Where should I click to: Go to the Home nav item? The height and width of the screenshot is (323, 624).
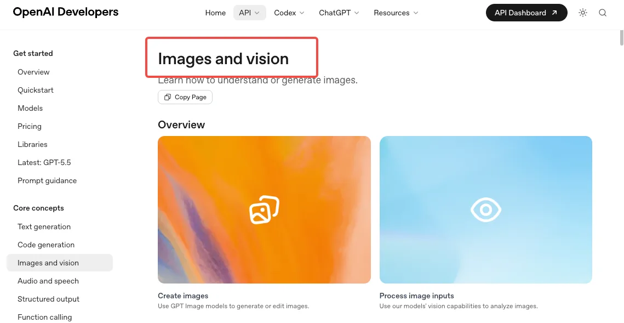(215, 13)
